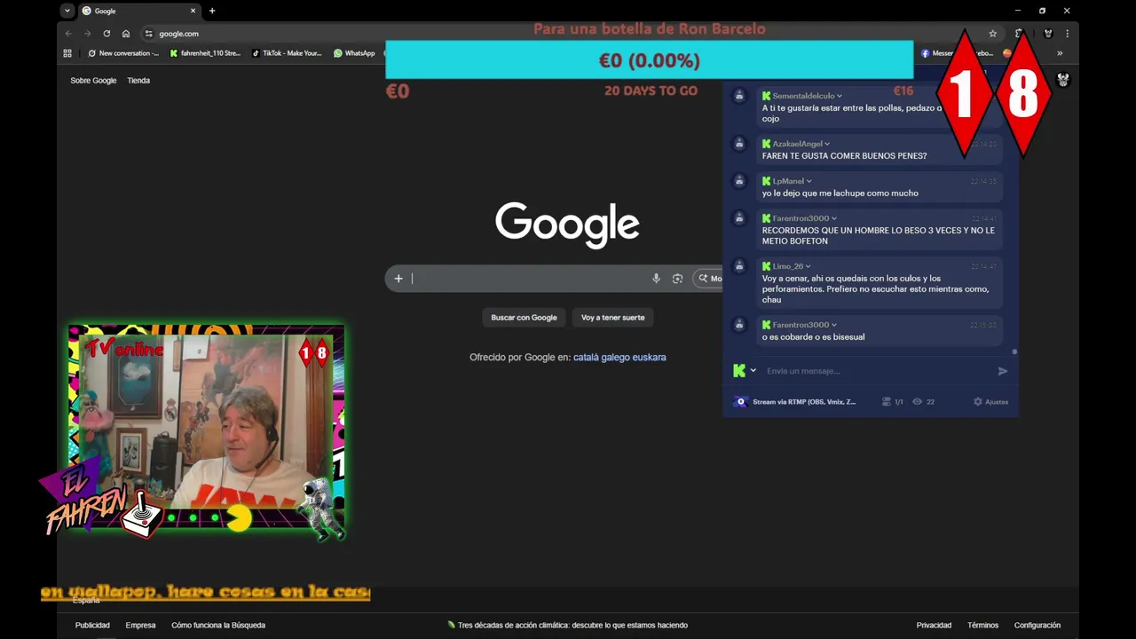Open the Sobre Google link

93,81
